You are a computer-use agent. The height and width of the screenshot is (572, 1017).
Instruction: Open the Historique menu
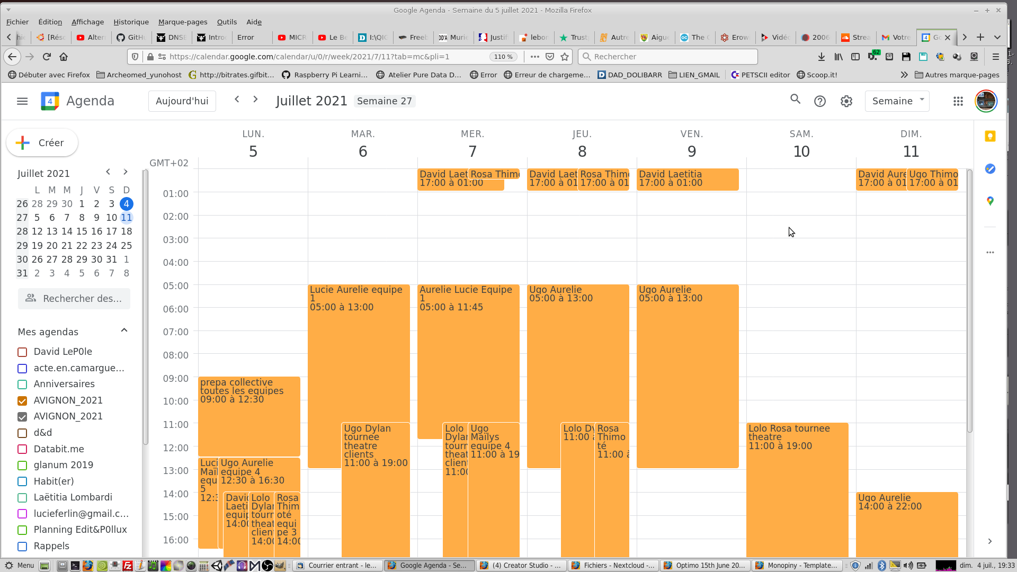131,22
